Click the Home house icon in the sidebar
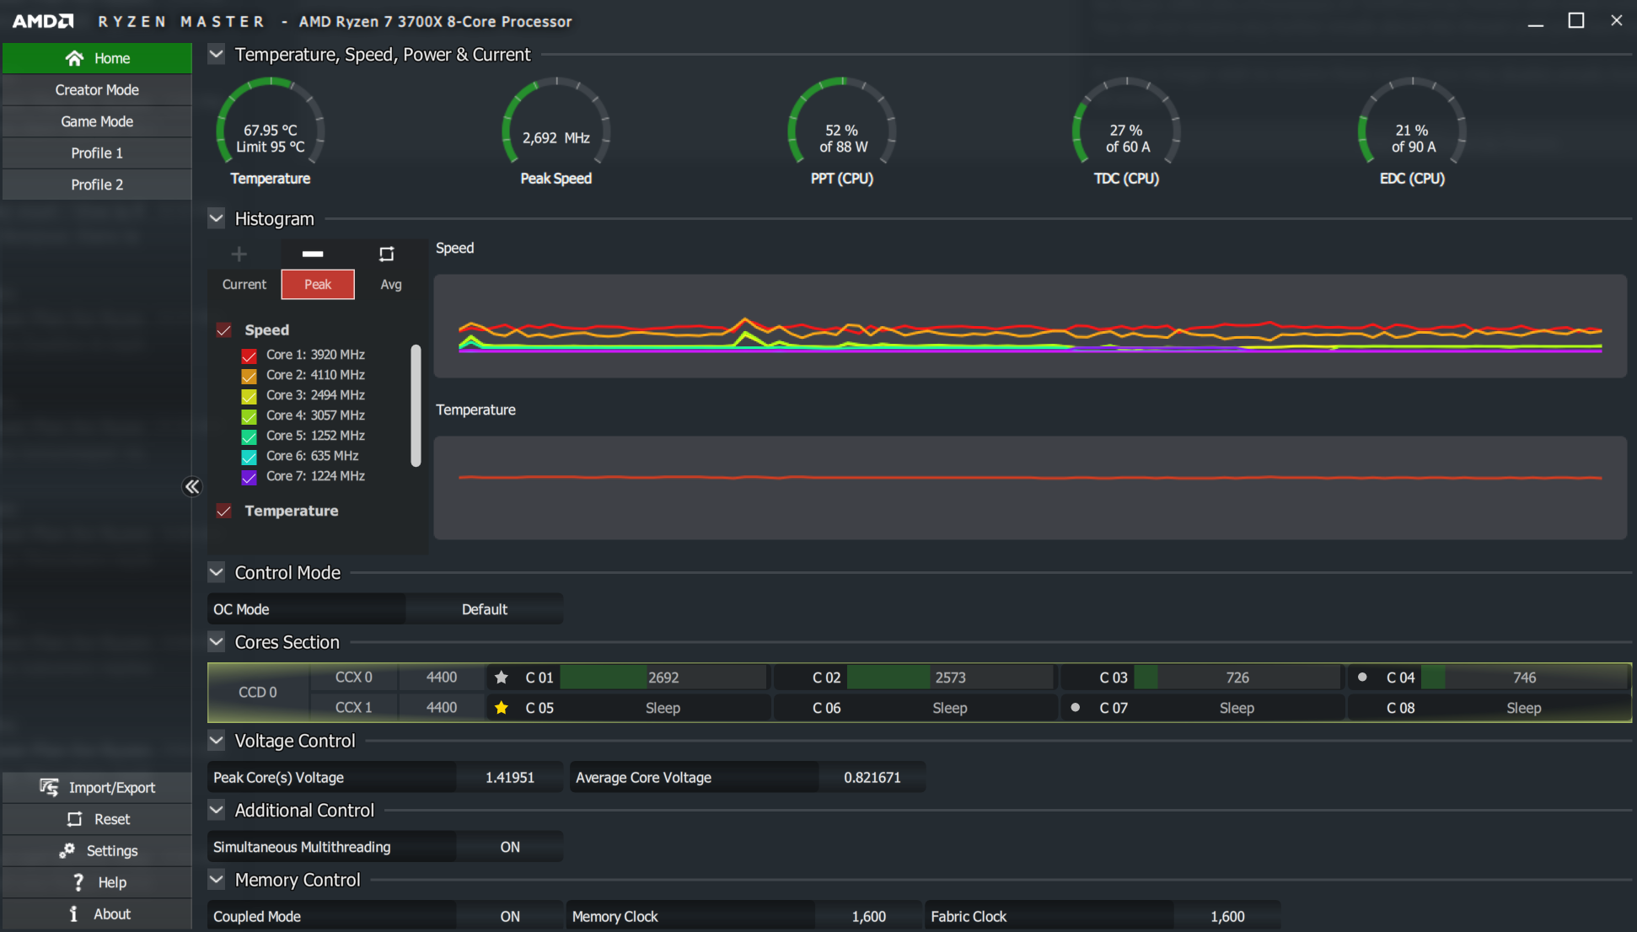This screenshot has height=932, width=1637. [74, 58]
